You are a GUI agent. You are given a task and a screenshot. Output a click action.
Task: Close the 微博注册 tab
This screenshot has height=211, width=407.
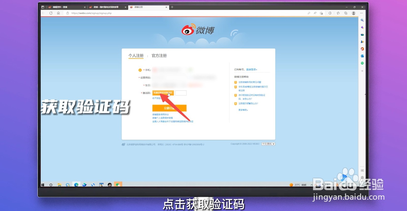[x=166, y=7]
